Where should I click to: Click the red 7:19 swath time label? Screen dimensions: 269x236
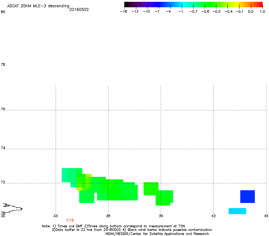pyautogui.click(x=70, y=220)
